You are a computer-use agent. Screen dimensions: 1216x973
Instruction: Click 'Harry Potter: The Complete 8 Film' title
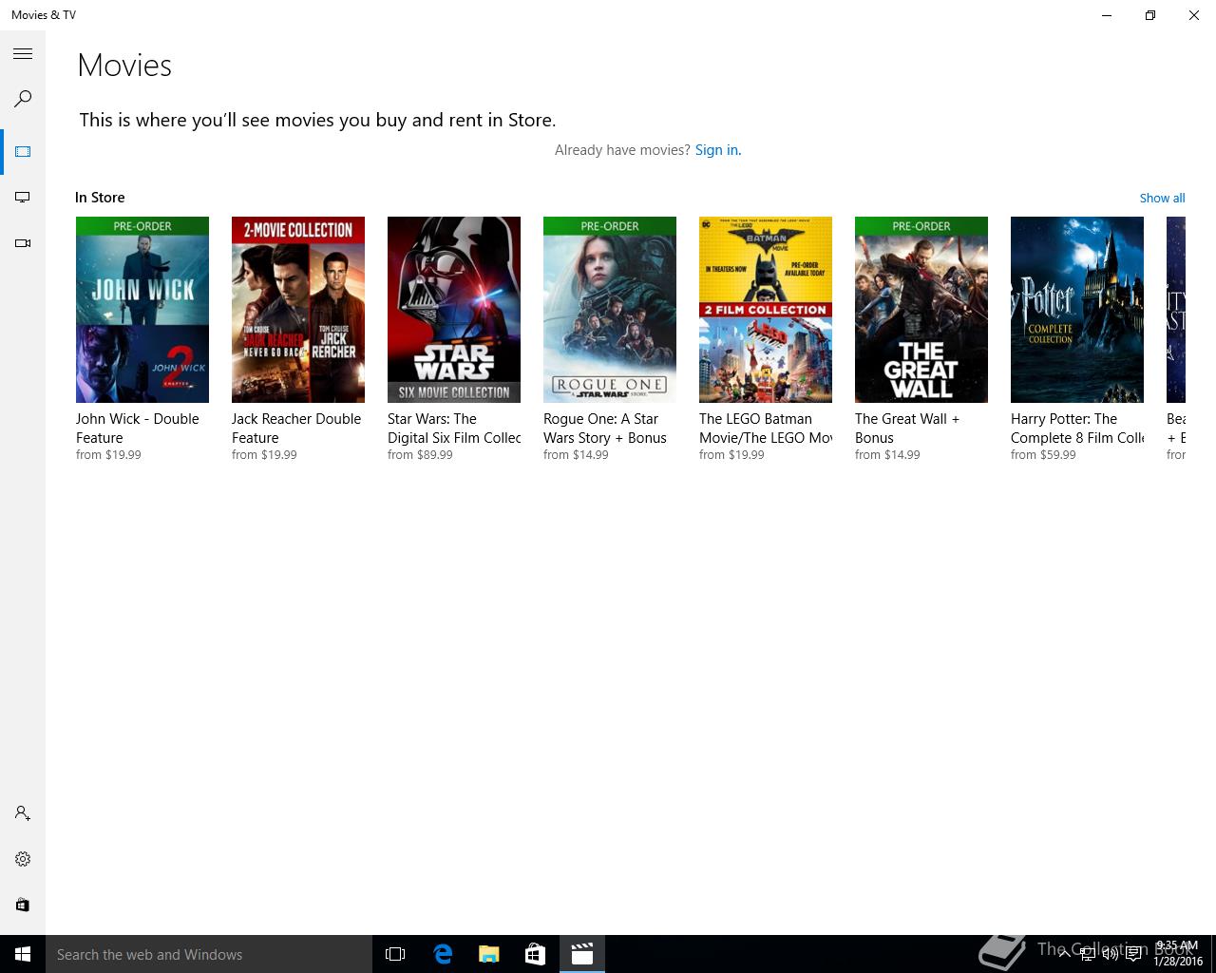click(x=1077, y=429)
